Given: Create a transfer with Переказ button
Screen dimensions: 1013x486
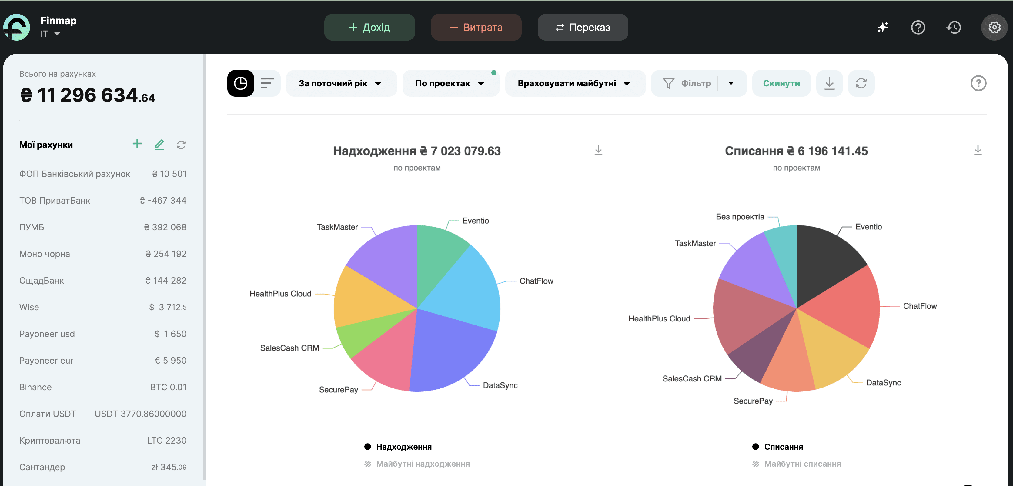Looking at the screenshot, I should (x=582, y=27).
